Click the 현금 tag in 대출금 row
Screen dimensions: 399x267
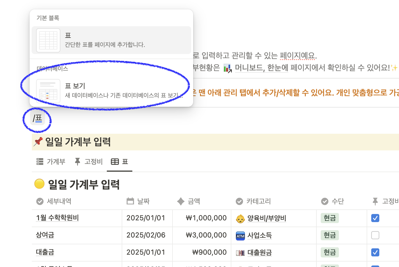tap(330, 252)
